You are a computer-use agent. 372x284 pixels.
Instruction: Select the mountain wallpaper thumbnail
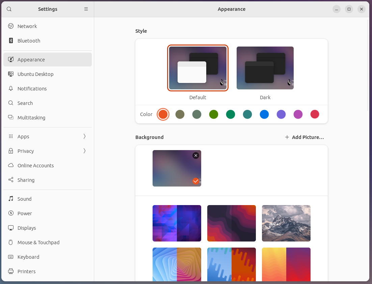pos(286,223)
